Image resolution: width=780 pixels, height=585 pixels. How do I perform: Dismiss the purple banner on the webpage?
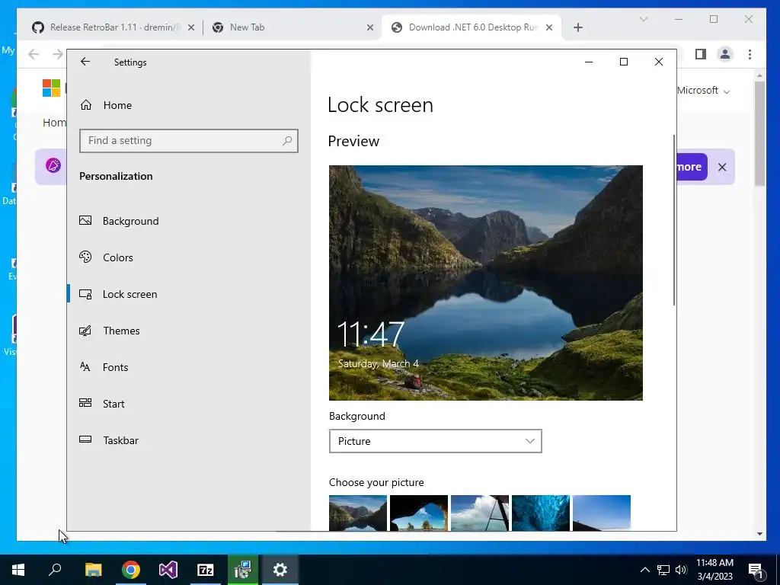[x=722, y=167]
